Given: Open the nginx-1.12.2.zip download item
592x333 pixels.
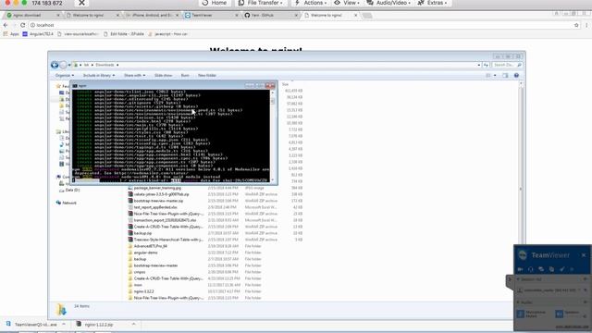Looking at the screenshot, I should [94, 325].
